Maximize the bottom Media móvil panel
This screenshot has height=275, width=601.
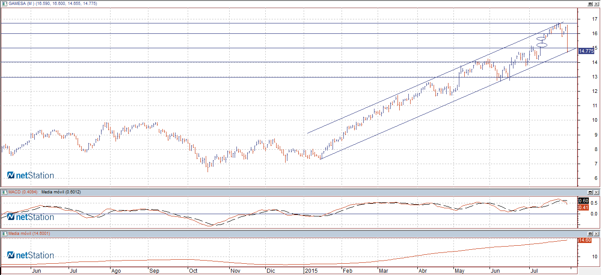(x=590, y=234)
